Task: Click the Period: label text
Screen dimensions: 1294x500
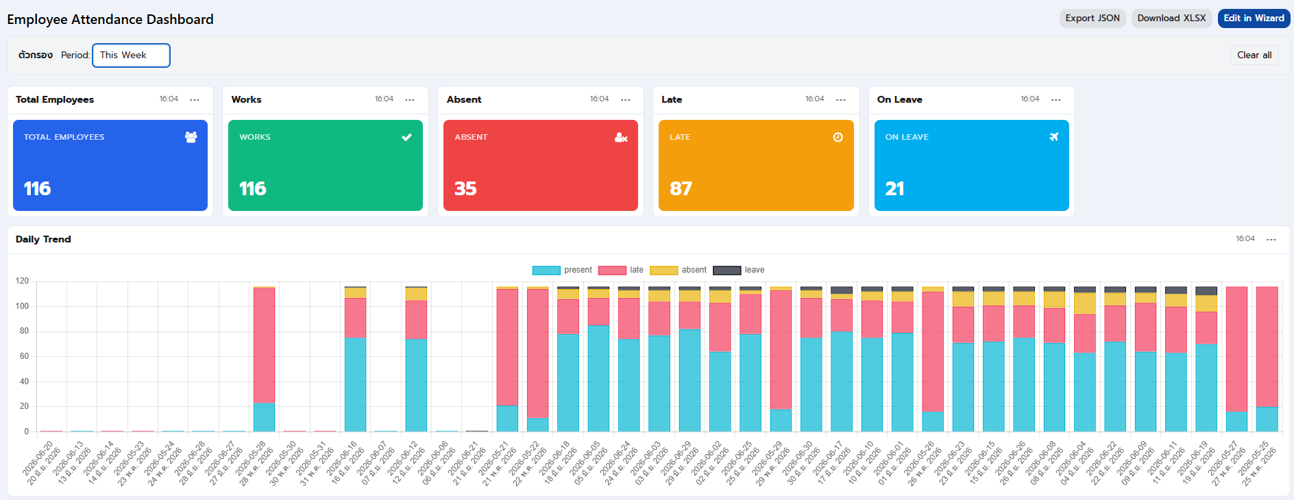Action: point(75,55)
